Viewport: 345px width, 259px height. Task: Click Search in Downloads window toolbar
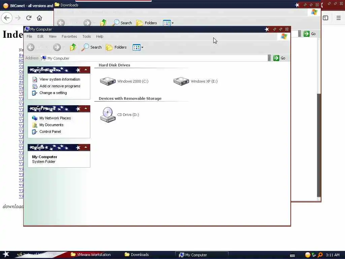[122, 23]
